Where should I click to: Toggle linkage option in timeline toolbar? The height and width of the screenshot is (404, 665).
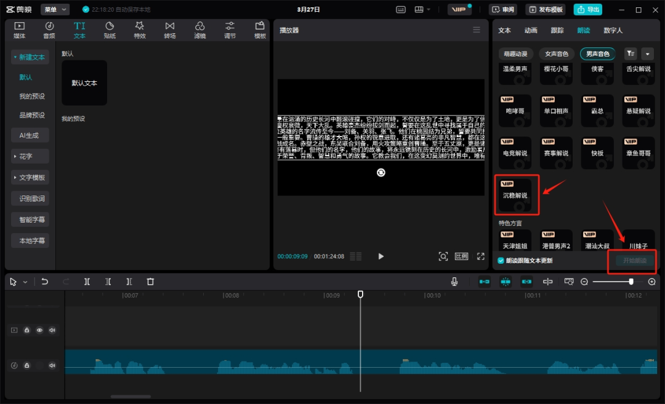(526, 282)
